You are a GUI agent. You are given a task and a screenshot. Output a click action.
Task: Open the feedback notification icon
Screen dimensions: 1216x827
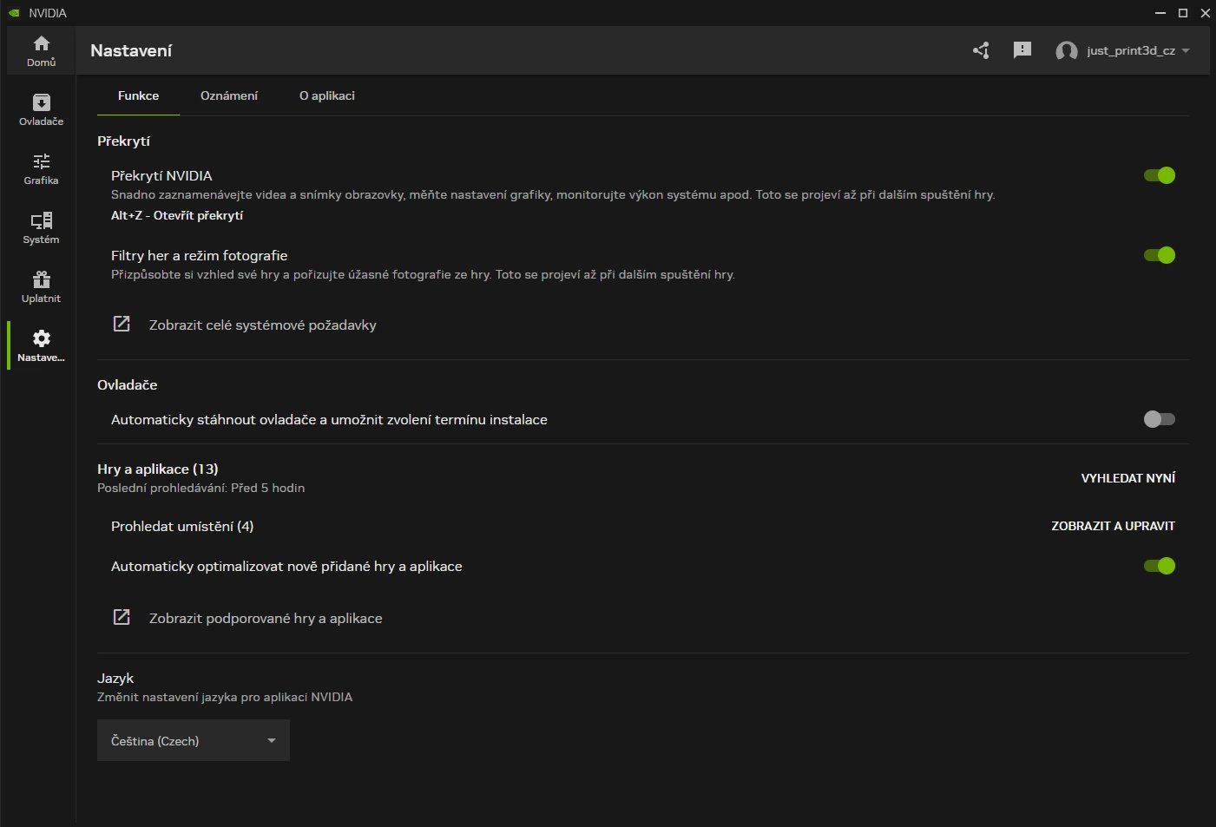(x=1022, y=50)
